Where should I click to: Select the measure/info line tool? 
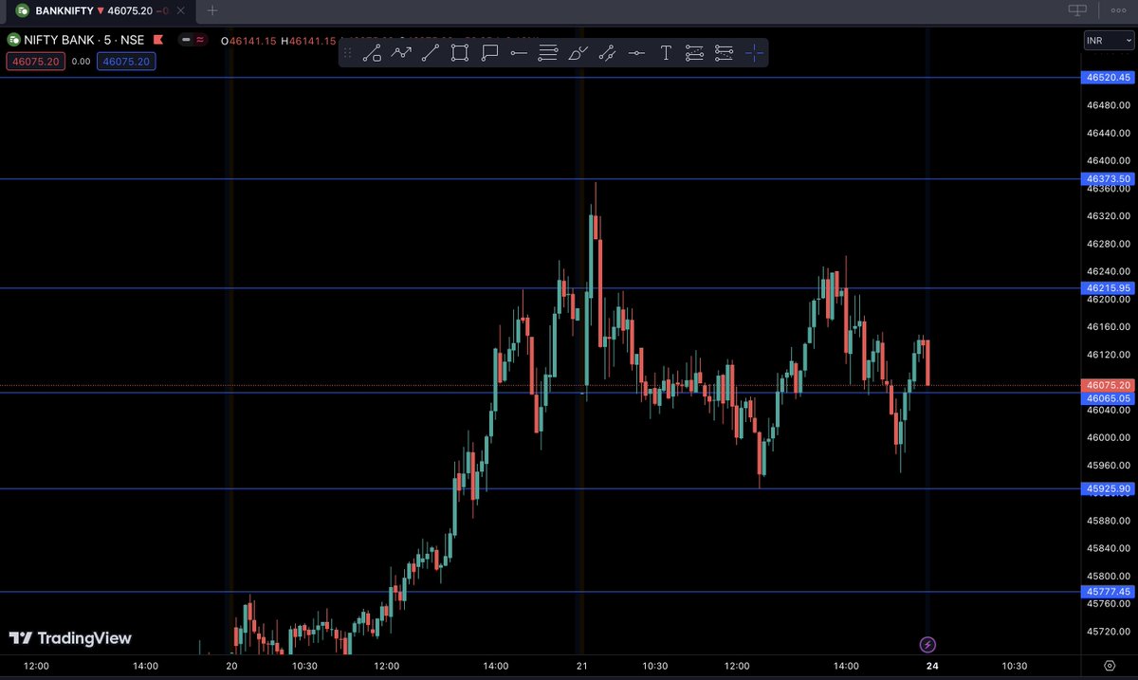[607, 53]
